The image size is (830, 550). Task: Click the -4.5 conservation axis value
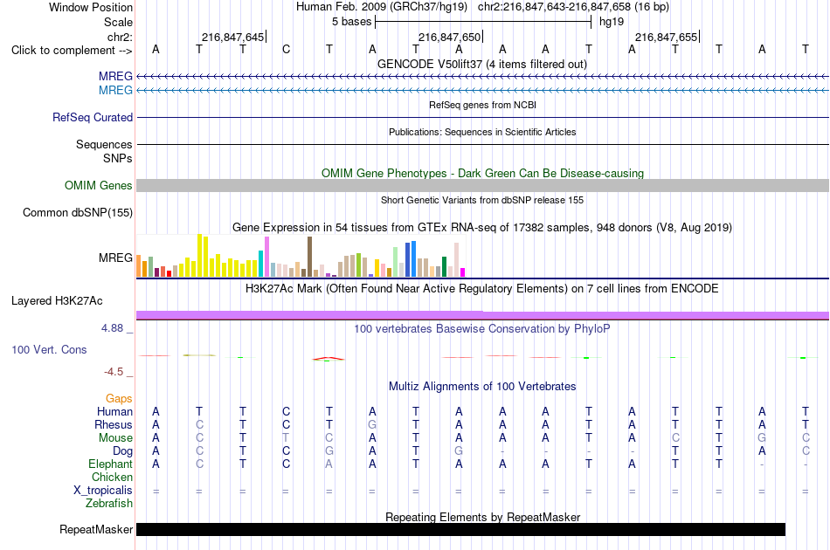114,372
